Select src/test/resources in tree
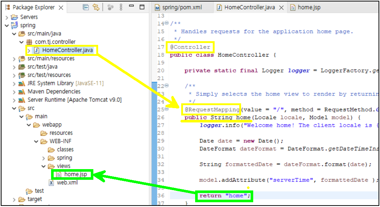The image size is (380, 207). pyautogui.click(x=49, y=75)
